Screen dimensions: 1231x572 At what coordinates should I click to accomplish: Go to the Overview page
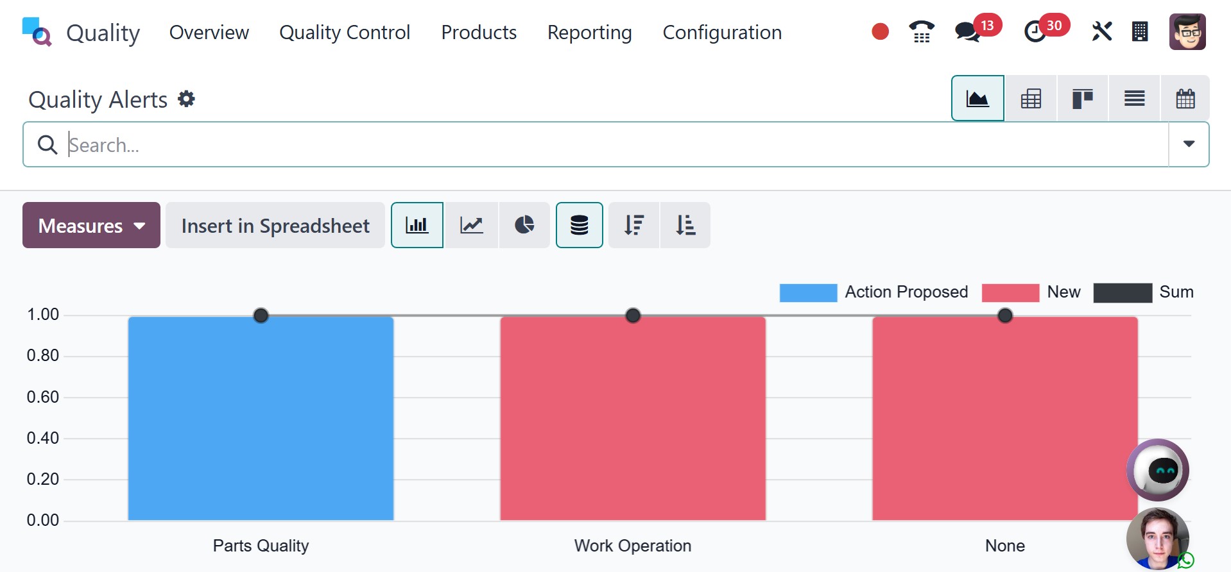(x=209, y=32)
